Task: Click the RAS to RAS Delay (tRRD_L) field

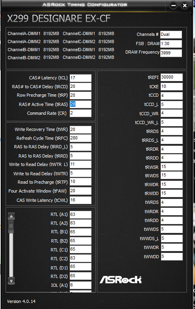Action: point(80,147)
